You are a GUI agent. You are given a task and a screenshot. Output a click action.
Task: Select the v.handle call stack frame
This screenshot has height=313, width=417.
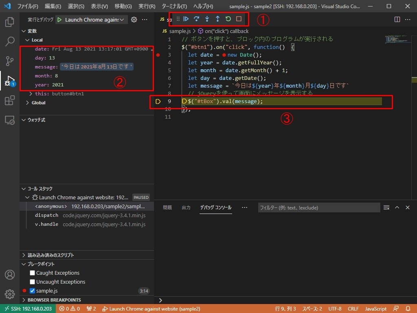pos(87,225)
